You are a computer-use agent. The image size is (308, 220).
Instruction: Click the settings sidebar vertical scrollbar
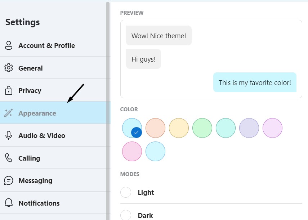tap(108, 108)
